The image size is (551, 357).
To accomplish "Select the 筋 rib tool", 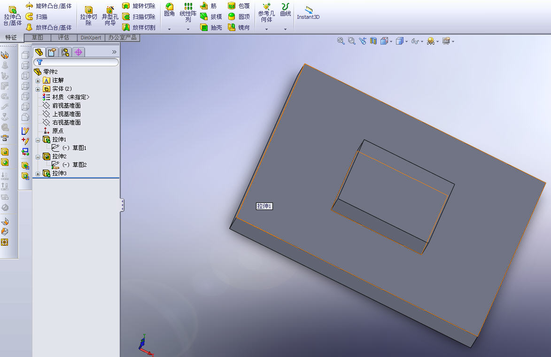I will (x=209, y=6).
